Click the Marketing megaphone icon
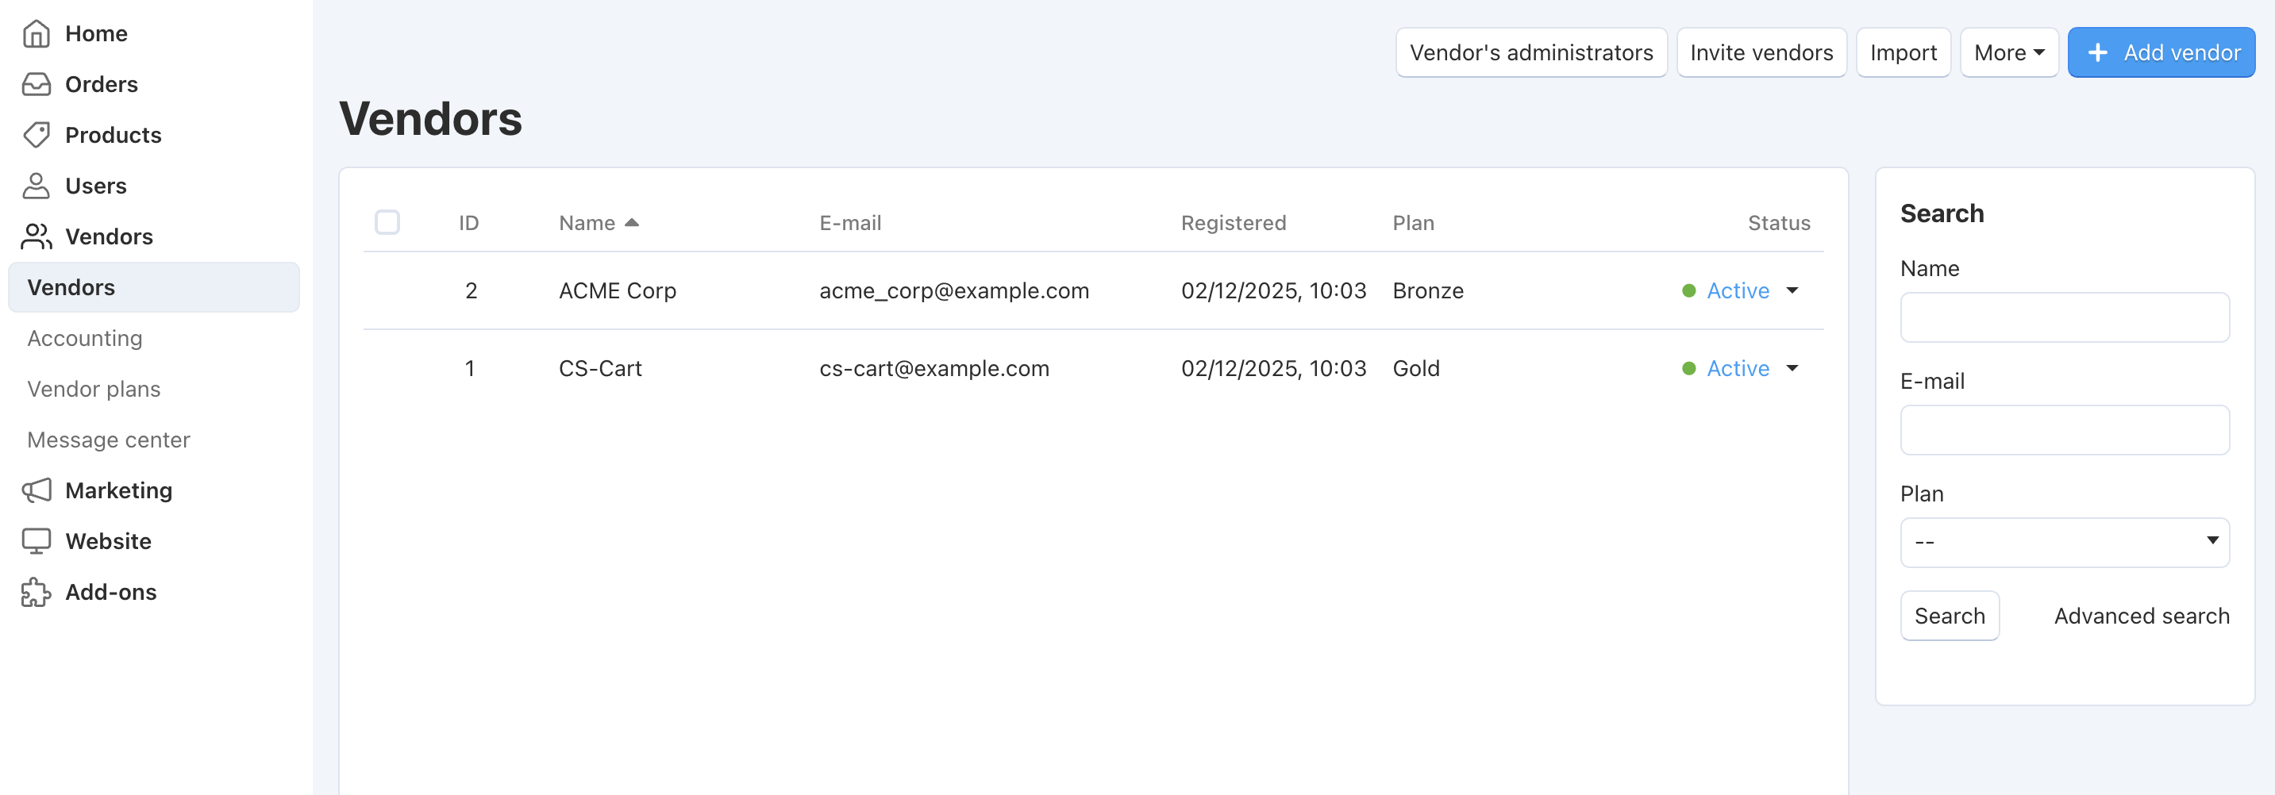This screenshot has height=795, width=2275. 37,490
